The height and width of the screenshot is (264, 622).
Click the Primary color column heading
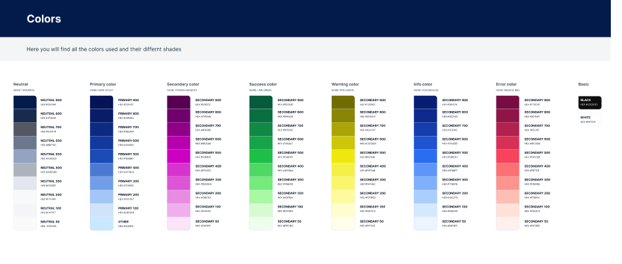(x=103, y=84)
